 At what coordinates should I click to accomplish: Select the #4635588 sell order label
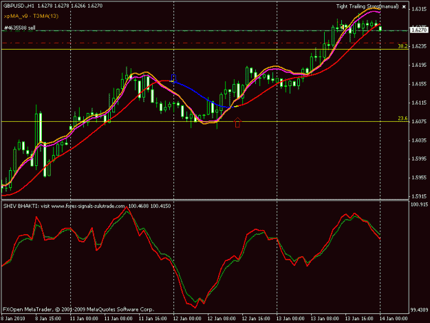pos(20,28)
